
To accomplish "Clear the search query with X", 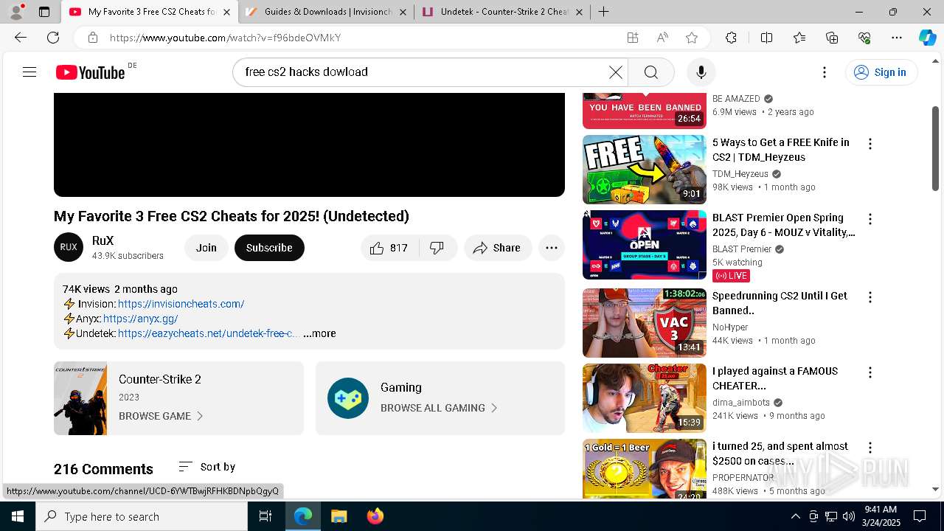I will coord(615,72).
